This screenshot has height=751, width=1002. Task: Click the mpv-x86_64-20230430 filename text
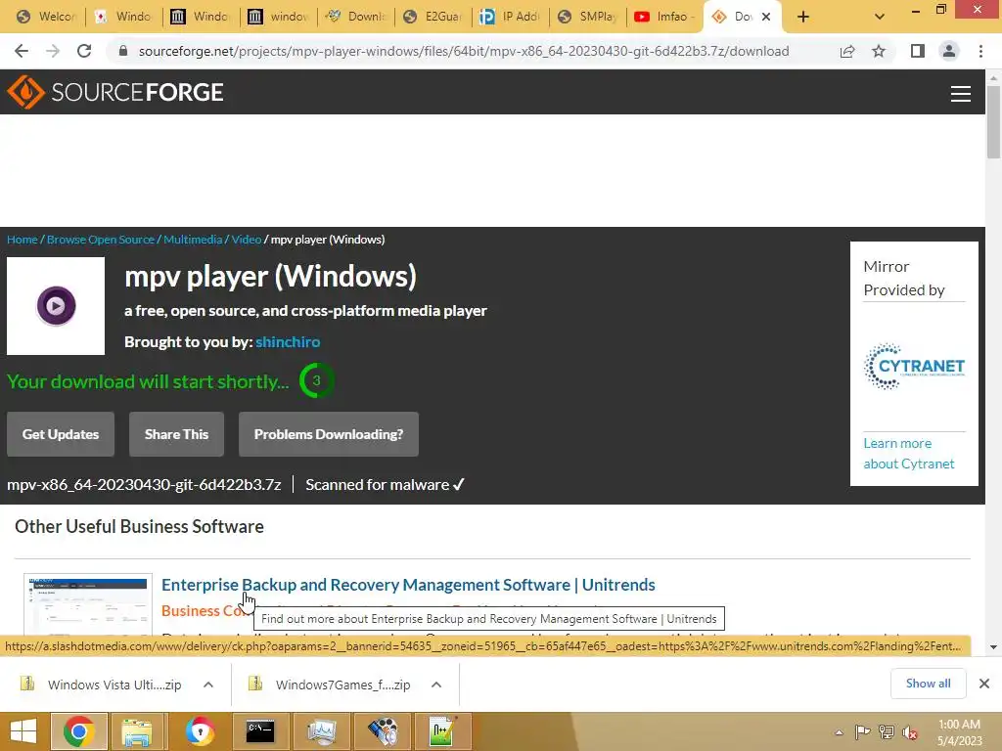[144, 485]
